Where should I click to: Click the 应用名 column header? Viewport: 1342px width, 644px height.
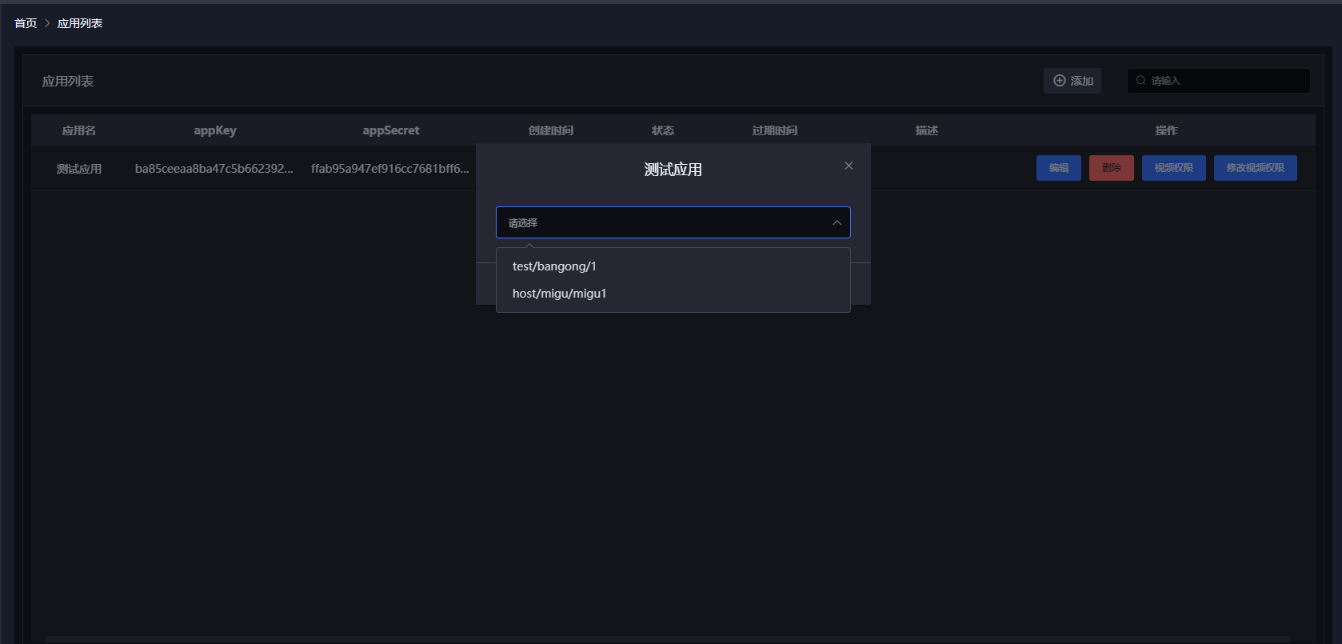click(x=79, y=130)
